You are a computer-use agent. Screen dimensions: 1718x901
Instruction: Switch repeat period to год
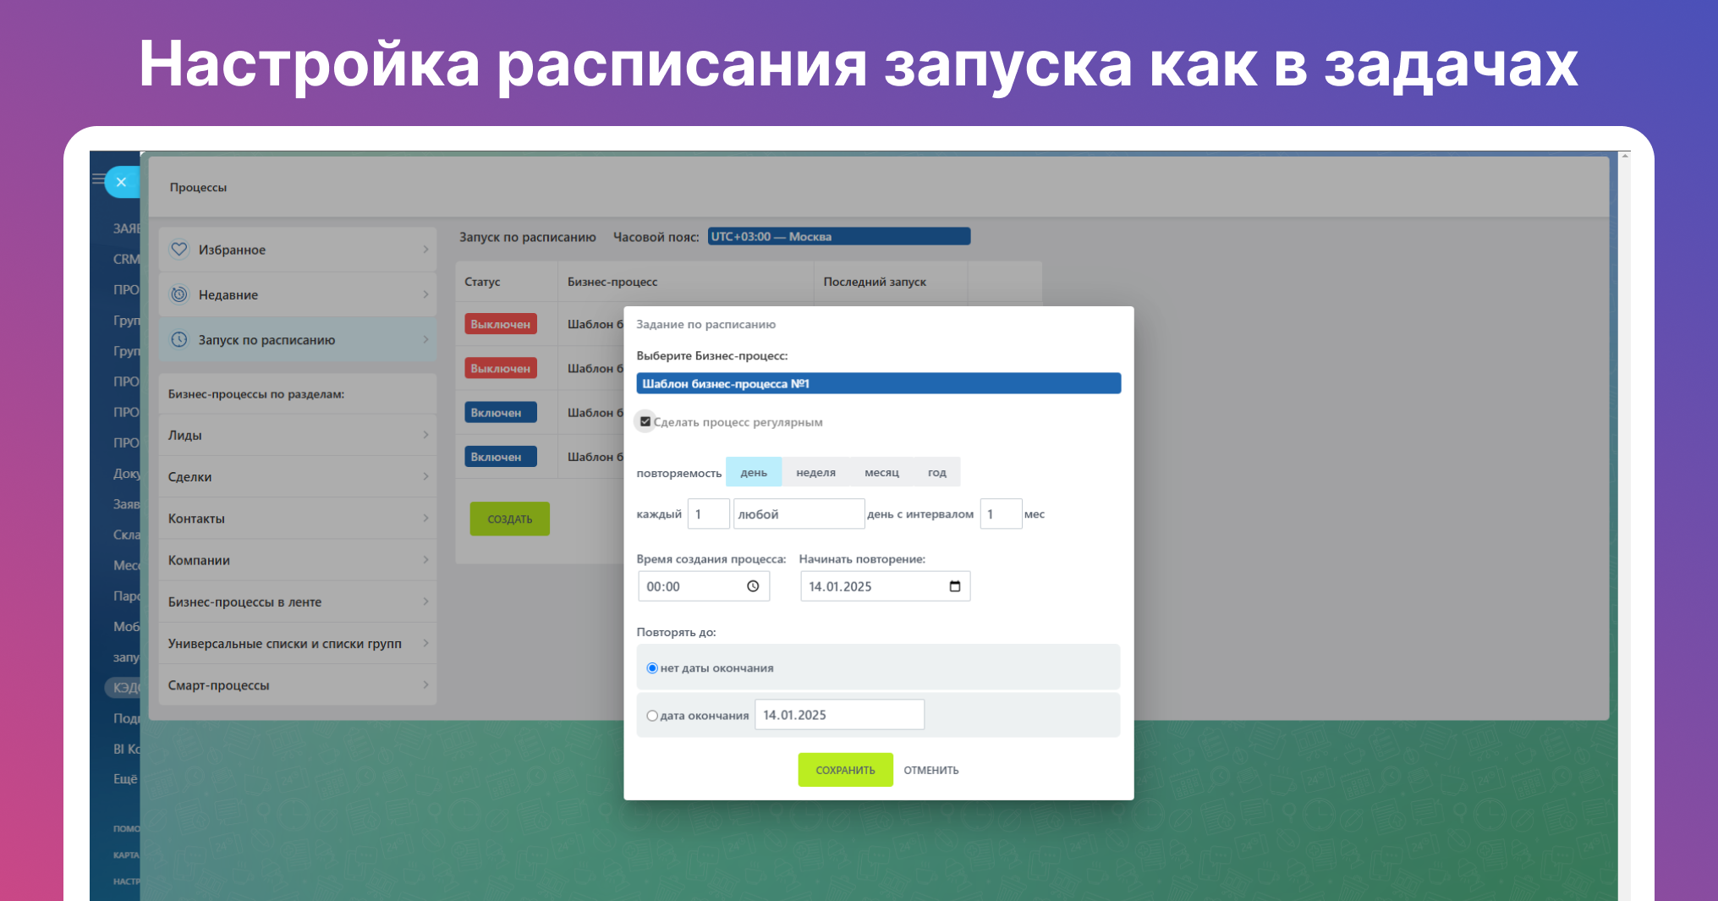(x=936, y=472)
